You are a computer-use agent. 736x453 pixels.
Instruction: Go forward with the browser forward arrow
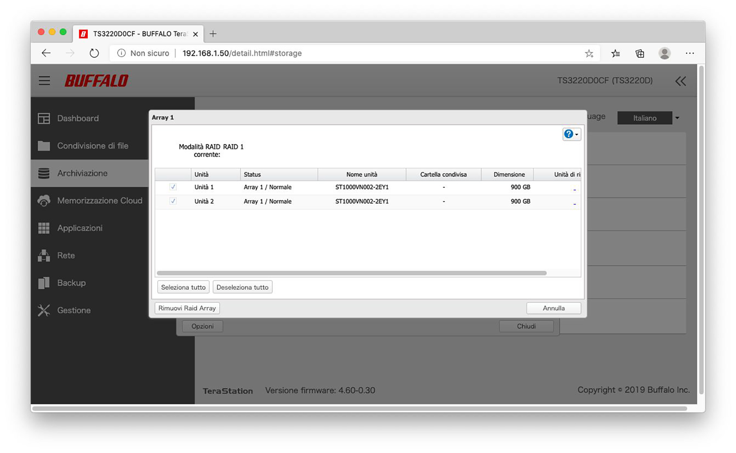tap(70, 53)
